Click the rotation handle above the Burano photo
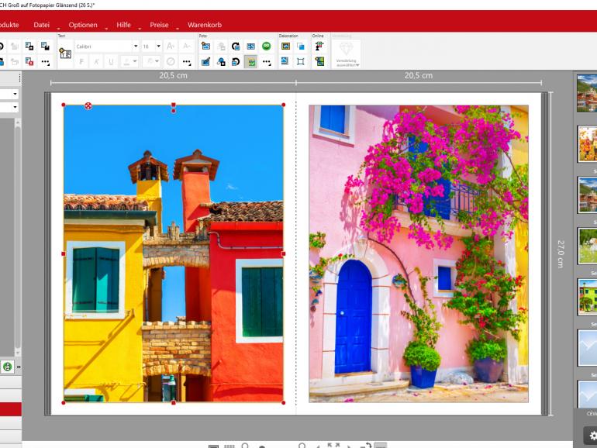The image size is (597, 448). click(174, 111)
